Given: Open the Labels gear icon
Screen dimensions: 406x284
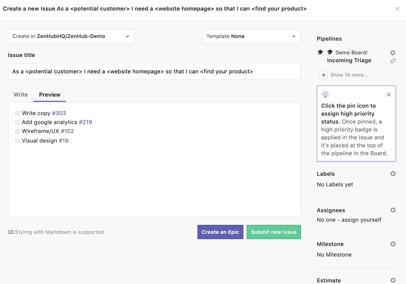Looking at the screenshot, I should (x=393, y=174).
